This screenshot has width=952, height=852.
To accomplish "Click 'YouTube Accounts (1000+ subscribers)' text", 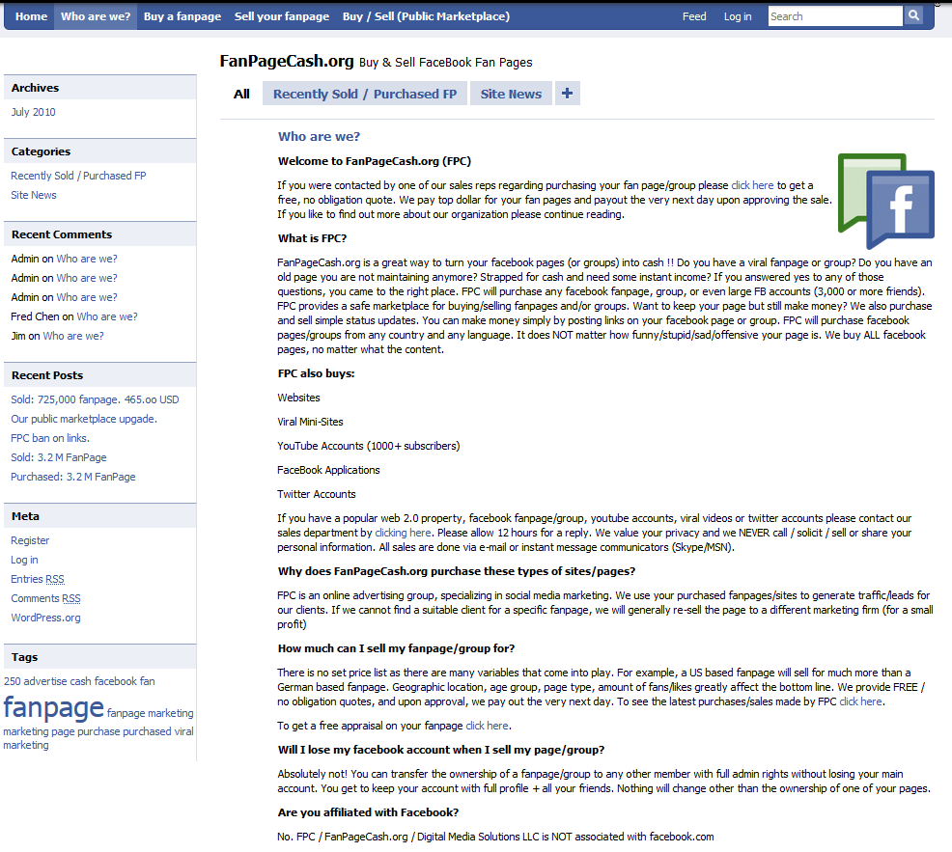I will pyautogui.click(x=369, y=446).
